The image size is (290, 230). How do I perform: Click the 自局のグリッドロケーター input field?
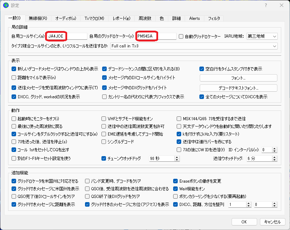pyautogui.click(x=156, y=36)
